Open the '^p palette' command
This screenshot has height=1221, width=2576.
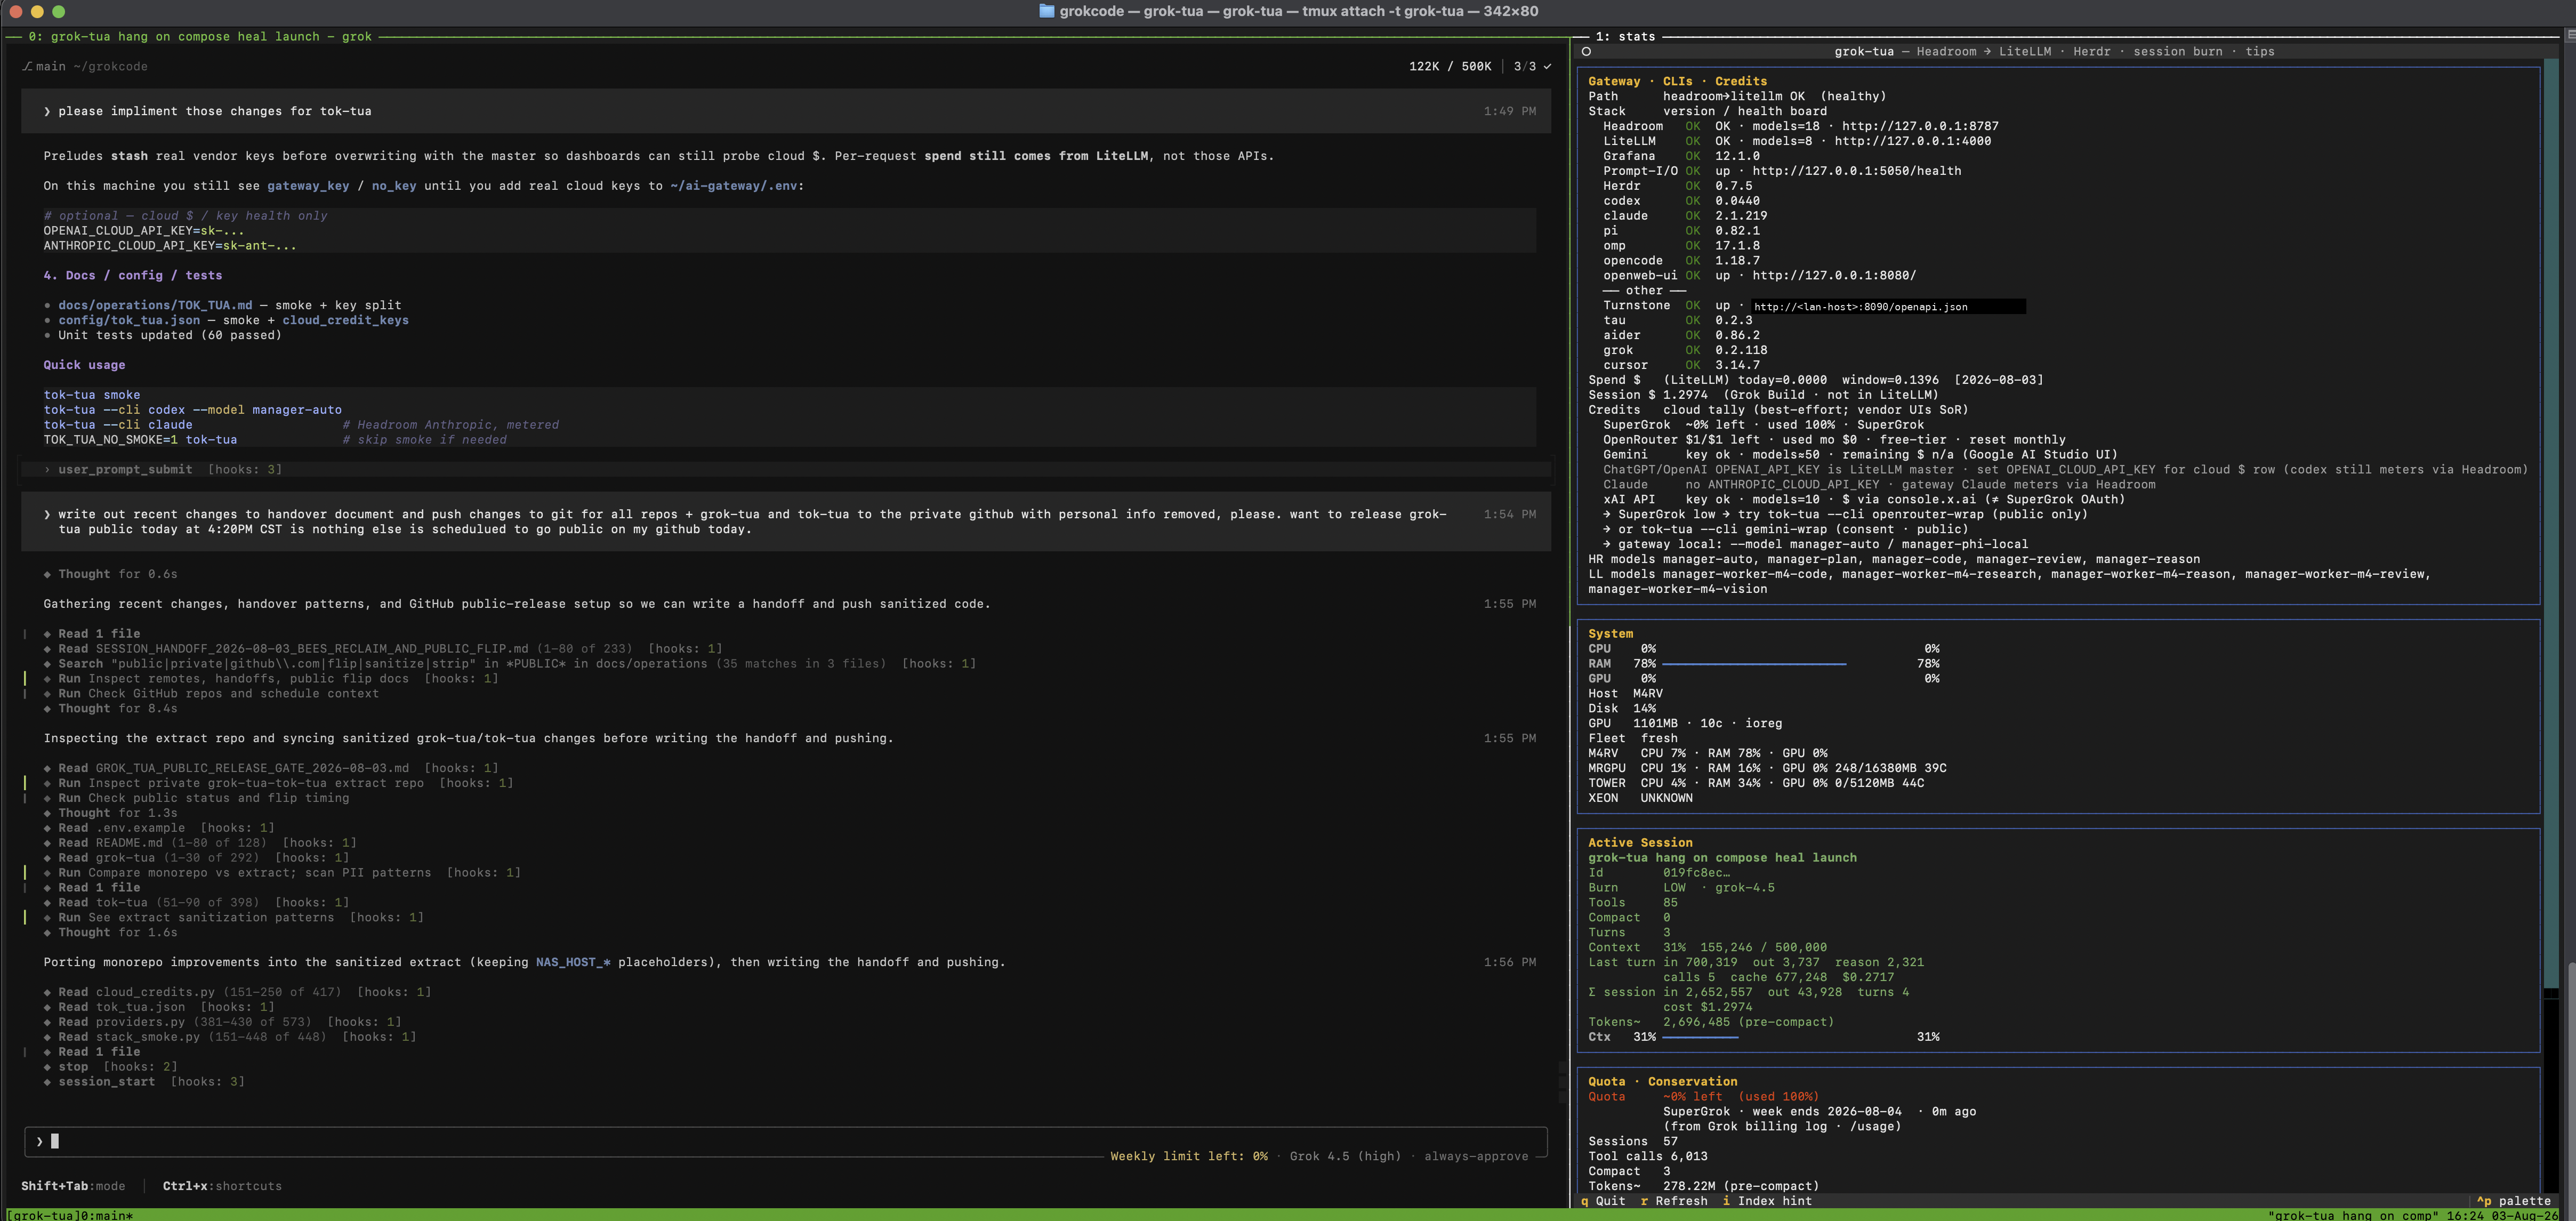pyautogui.click(x=2513, y=1201)
